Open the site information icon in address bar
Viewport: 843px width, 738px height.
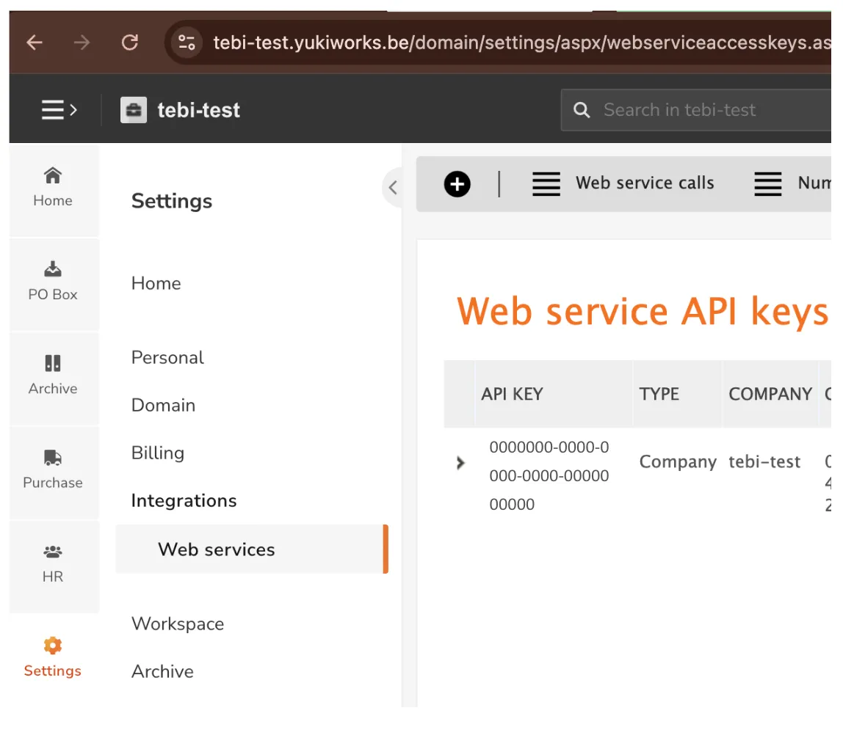coord(187,43)
